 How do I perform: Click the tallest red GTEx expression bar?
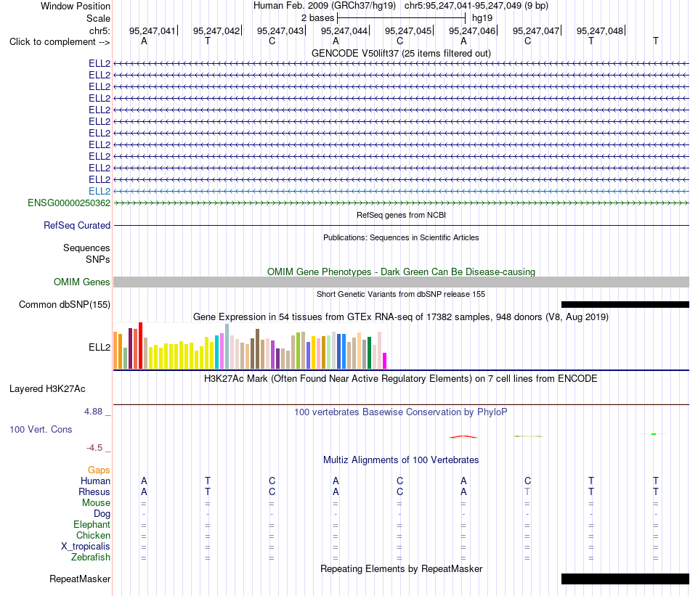tap(140, 346)
